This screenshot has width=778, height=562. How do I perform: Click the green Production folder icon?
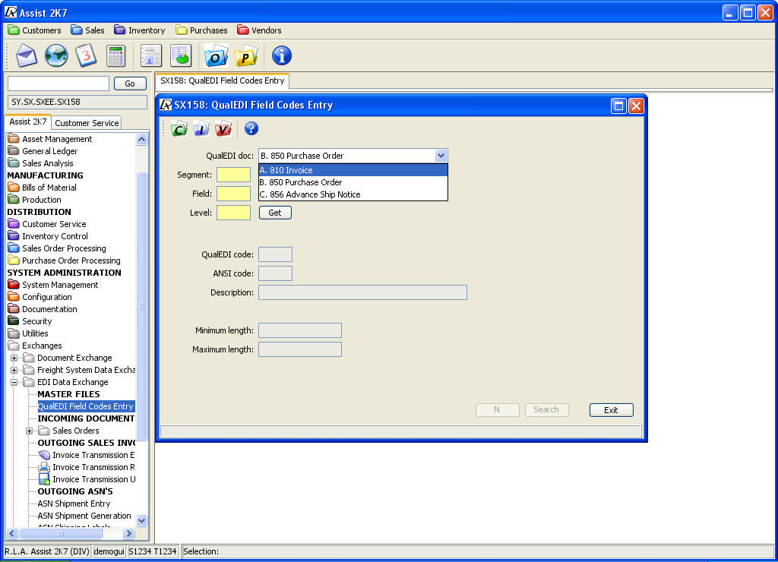coord(14,200)
